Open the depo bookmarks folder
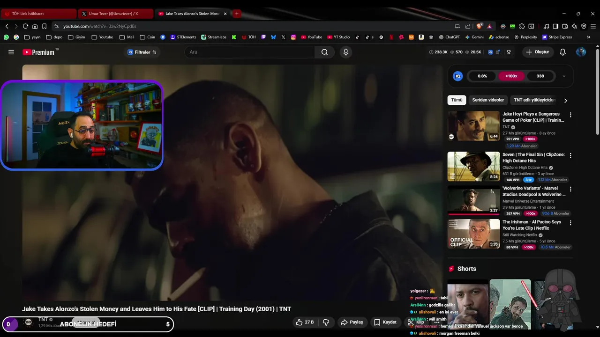 (54, 37)
